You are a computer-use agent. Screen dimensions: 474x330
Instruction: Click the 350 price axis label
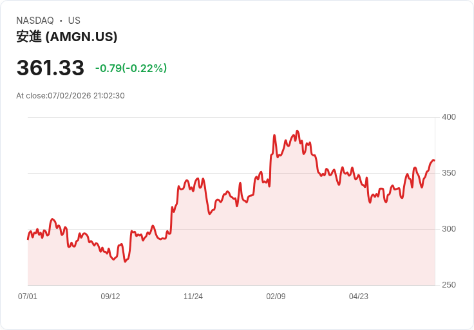[x=449, y=173]
